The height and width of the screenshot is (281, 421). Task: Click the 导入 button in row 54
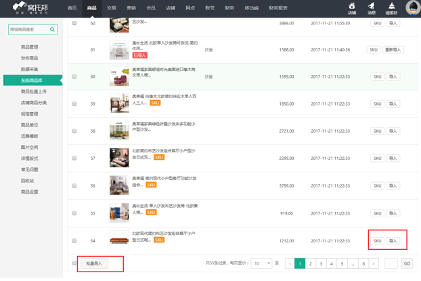click(393, 240)
